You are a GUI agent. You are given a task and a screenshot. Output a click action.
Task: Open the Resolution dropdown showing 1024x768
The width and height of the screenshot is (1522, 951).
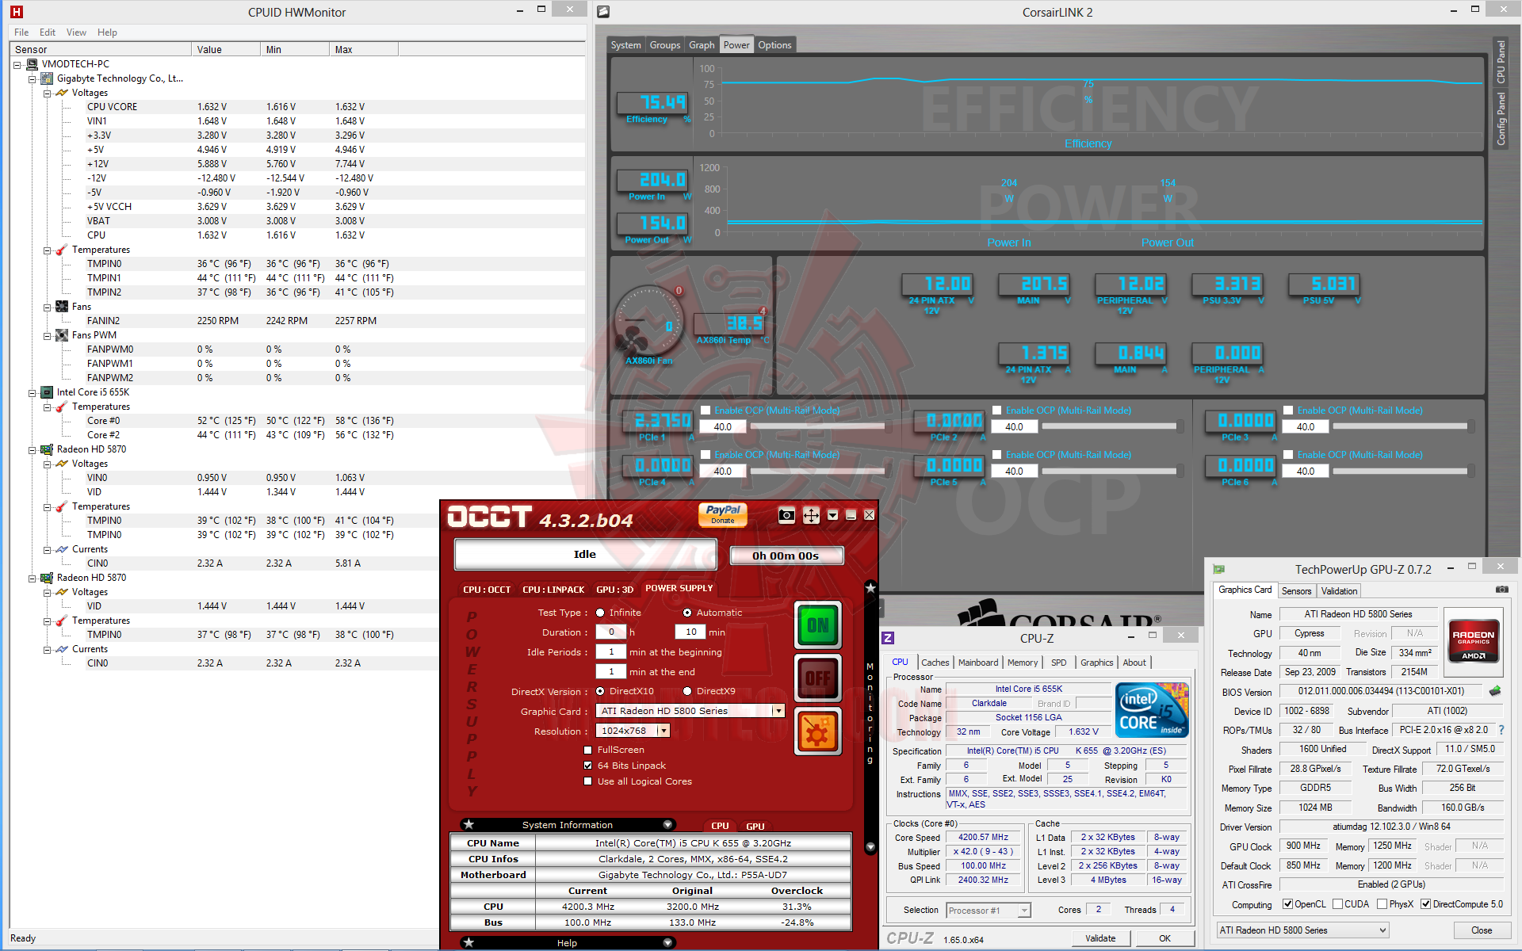pyautogui.click(x=663, y=731)
